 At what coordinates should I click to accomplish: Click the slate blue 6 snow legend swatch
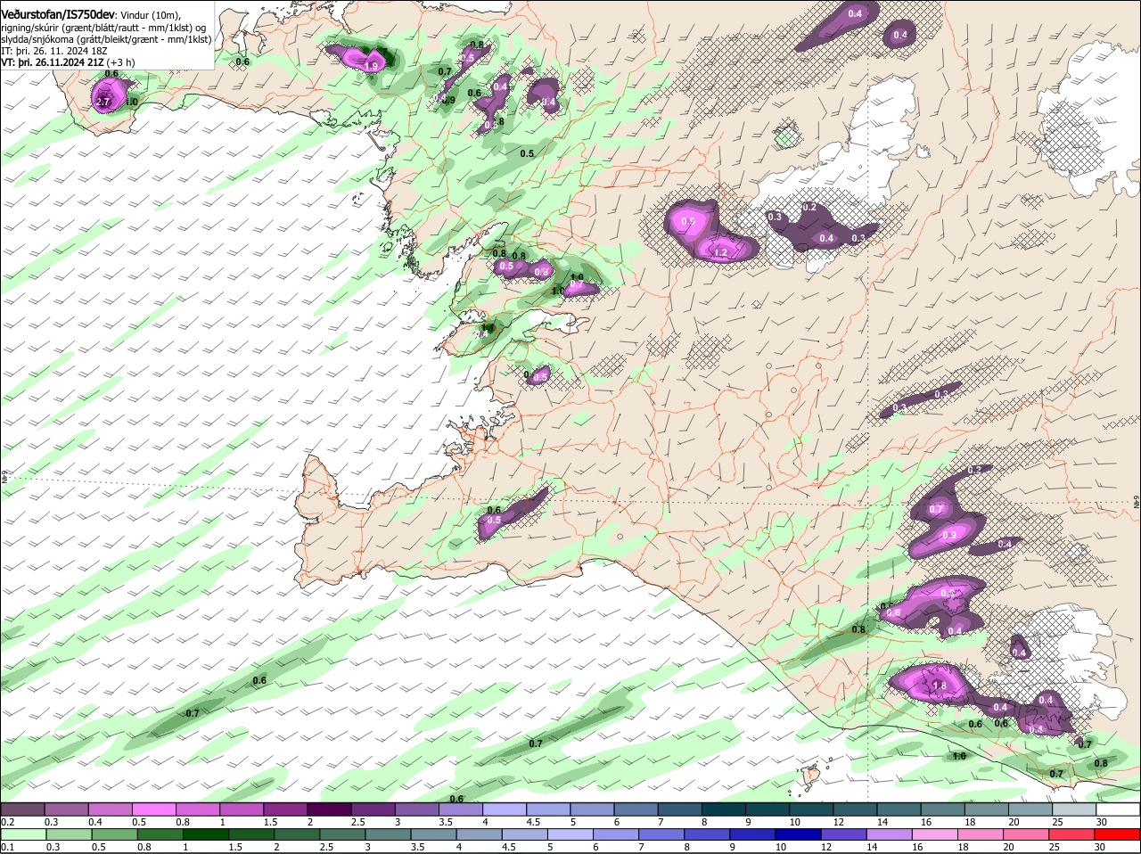click(636, 809)
